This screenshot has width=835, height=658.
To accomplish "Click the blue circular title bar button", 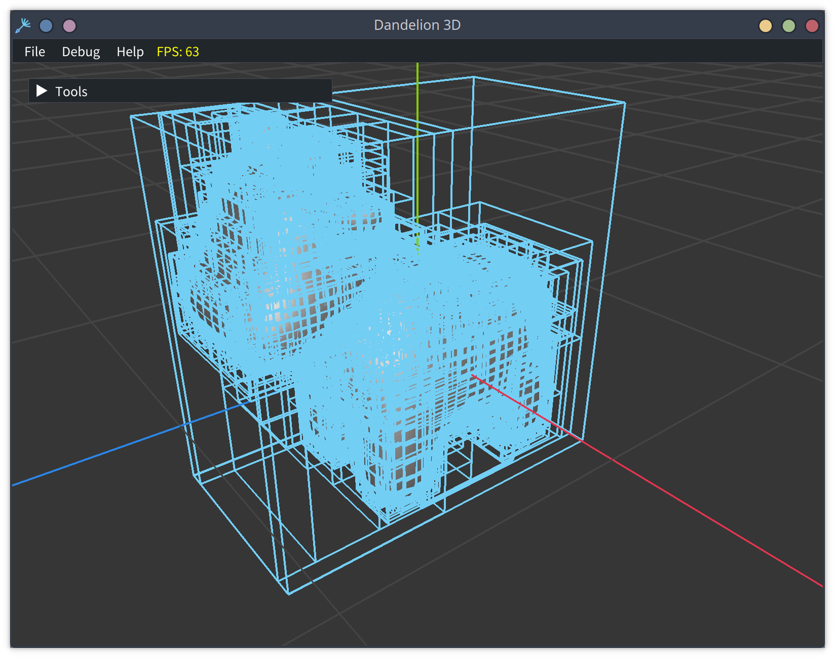I will [46, 26].
